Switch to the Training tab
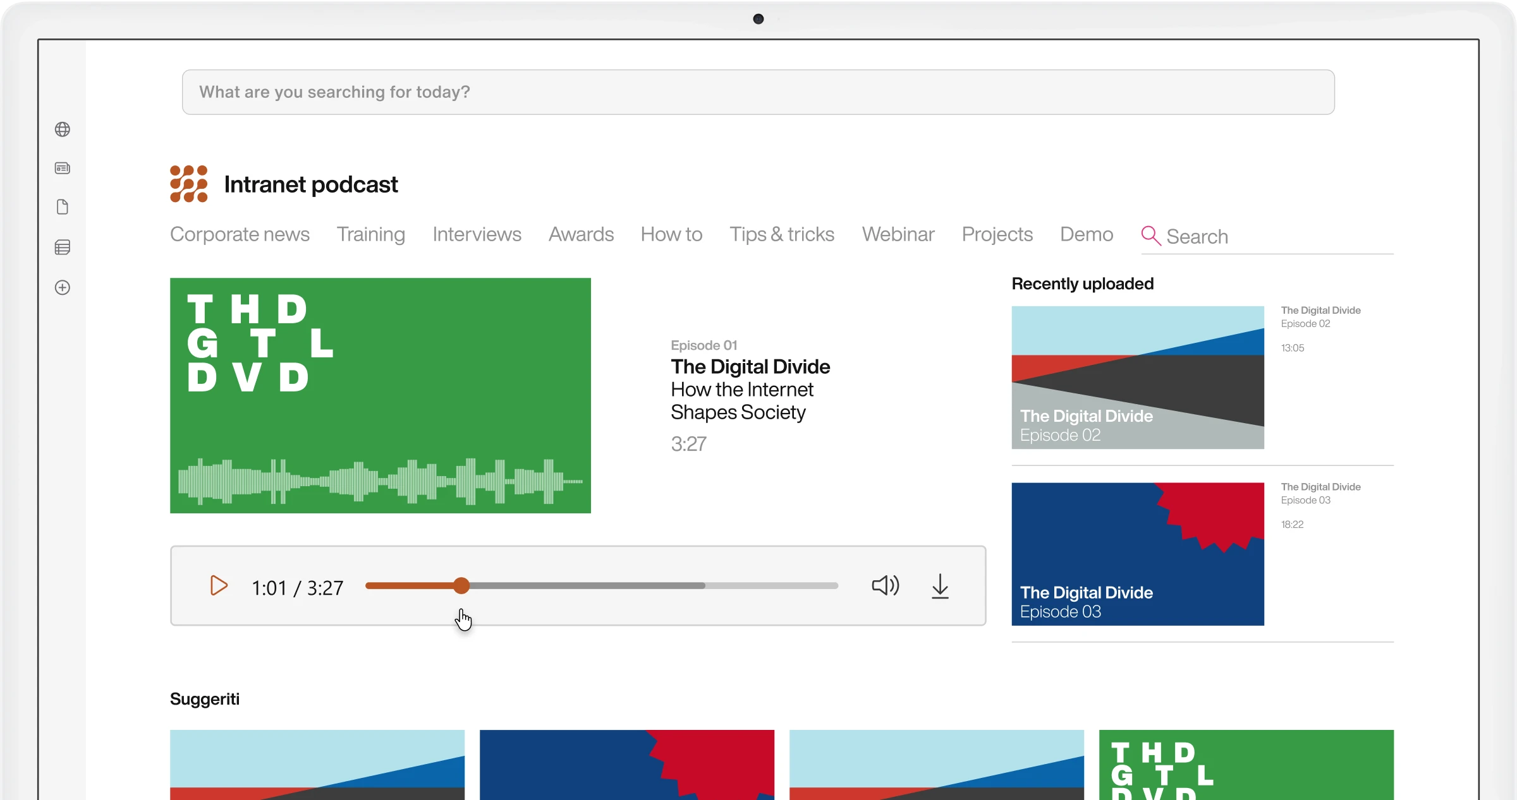 (371, 234)
